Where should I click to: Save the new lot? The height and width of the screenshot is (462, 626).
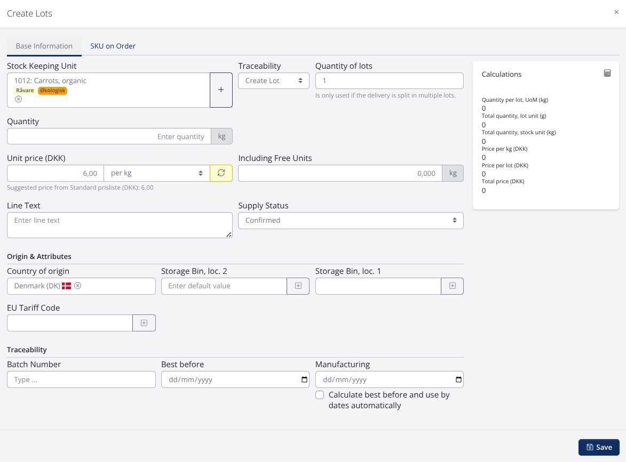coord(598,447)
